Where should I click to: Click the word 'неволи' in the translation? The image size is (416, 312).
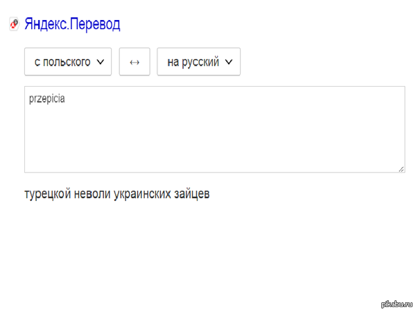(92, 193)
